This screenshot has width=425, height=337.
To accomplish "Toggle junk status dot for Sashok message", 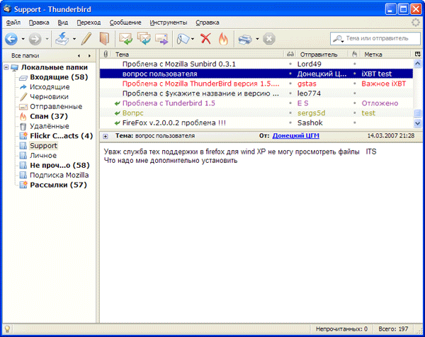I will pos(354,122).
